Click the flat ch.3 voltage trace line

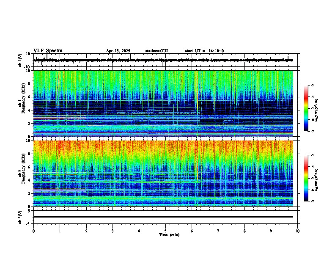163,217
